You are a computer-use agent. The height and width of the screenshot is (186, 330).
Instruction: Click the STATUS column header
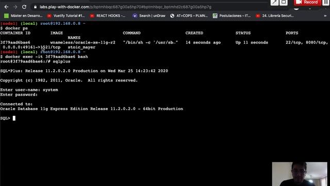coord(243,33)
